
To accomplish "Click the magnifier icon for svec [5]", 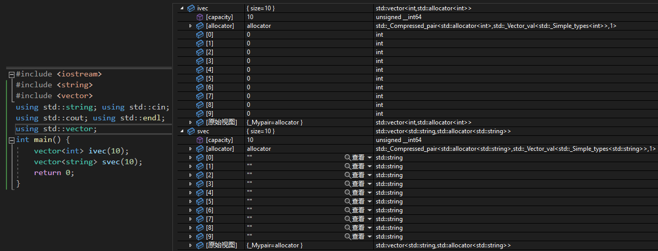I will point(348,201).
